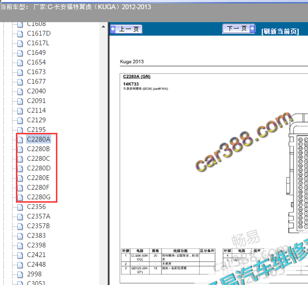The height and width of the screenshot is (285, 308).
Task: Click the document icon beside C2114
Action: pyautogui.click(x=20, y=111)
